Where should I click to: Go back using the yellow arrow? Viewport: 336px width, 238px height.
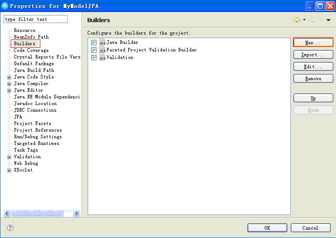point(297,20)
